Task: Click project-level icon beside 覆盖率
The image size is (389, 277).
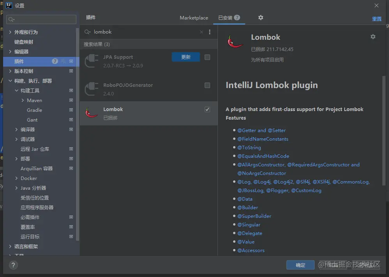Action: coord(71,227)
